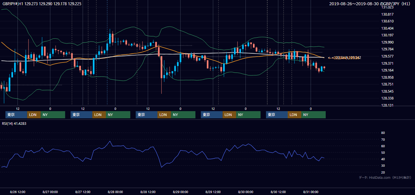
Task: Click the 8/26 12:00 time axis label
Action: click(18, 192)
